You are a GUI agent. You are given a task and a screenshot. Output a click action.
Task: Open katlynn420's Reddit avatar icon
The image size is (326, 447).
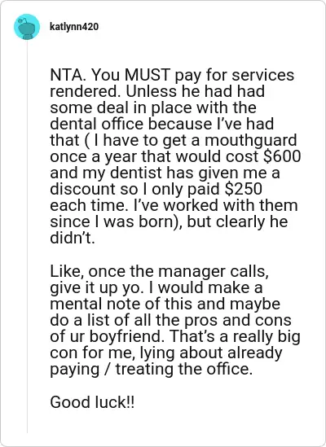27,27
